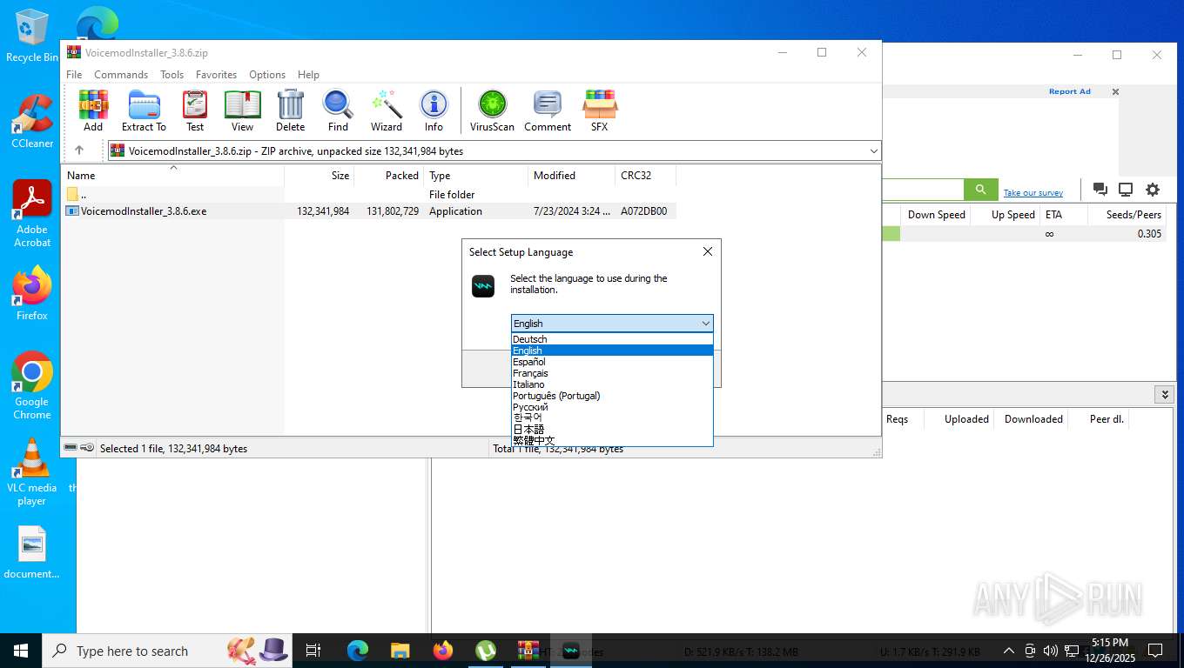
Task: Sort torrents by Seeds/Peers column
Action: pos(1127,215)
